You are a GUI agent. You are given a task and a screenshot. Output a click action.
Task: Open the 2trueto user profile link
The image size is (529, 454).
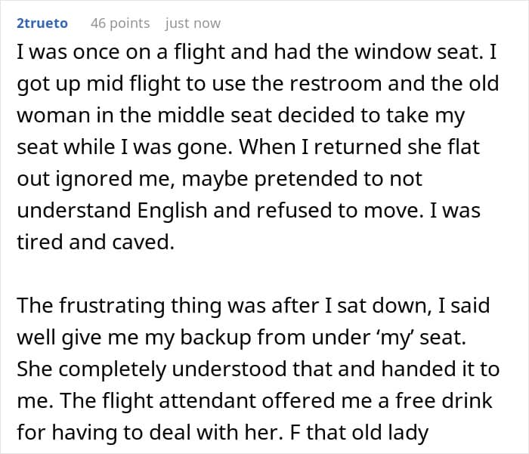pyautogui.click(x=42, y=23)
